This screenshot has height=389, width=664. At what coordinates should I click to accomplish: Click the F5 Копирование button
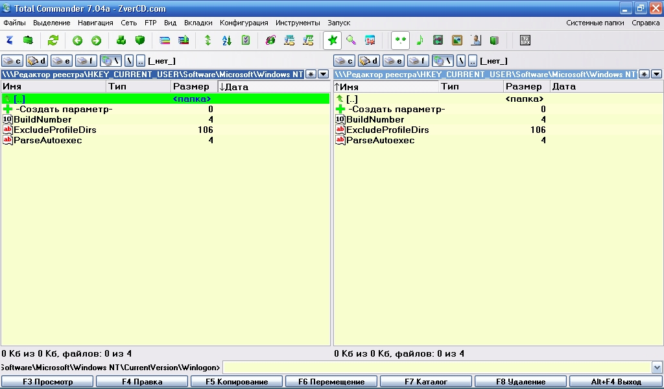coord(237,382)
